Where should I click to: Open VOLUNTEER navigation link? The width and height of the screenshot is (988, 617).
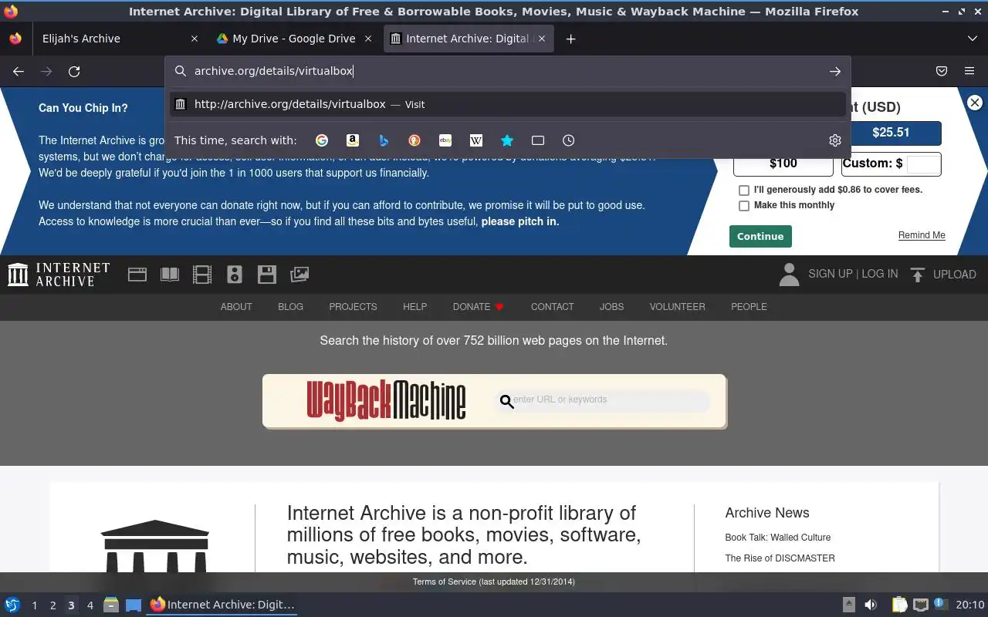point(677,307)
